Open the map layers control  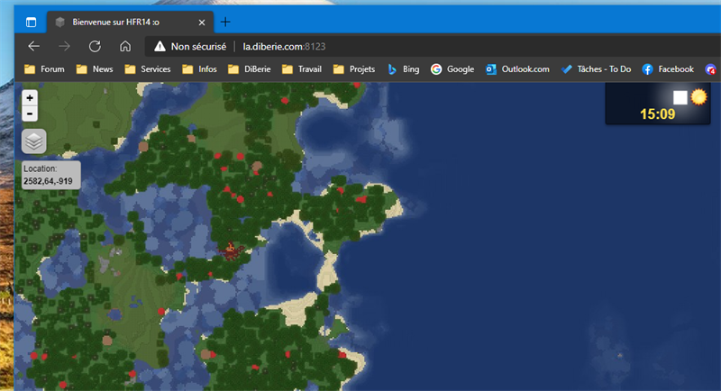(x=34, y=141)
